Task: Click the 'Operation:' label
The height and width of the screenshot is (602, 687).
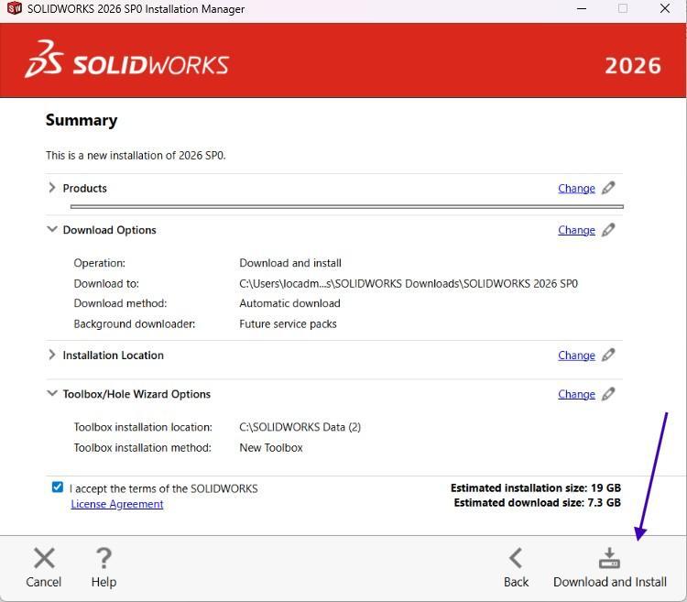Action: pyautogui.click(x=100, y=263)
